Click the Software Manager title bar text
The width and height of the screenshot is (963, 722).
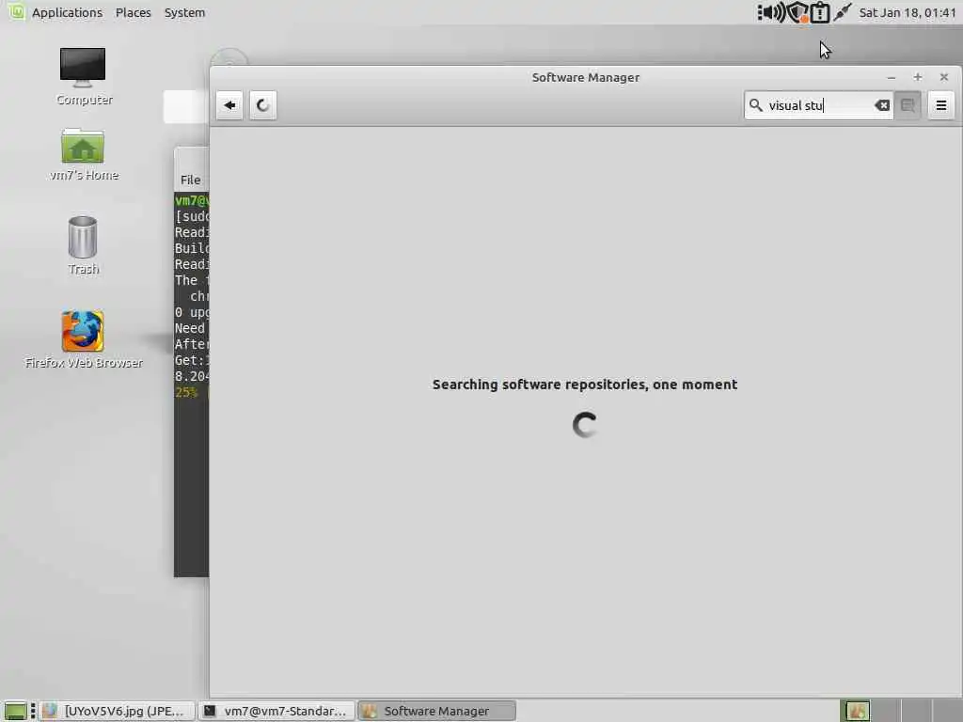click(x=585, y=77)
